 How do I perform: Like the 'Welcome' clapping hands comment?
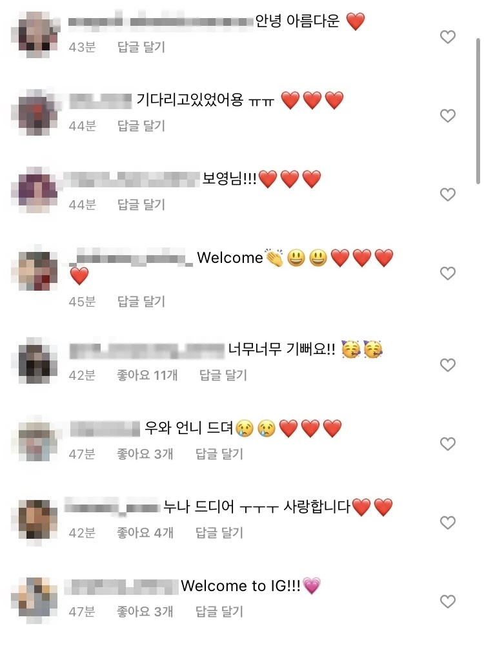click(x=448, y=273)
